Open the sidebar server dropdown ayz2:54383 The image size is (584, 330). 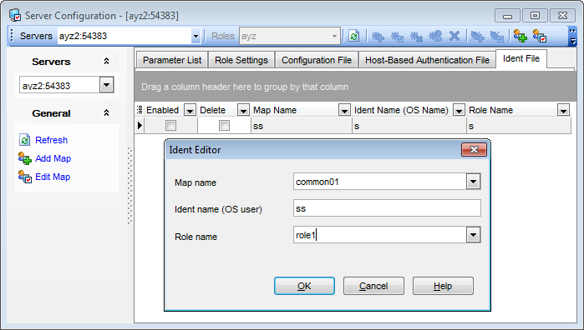106,85
